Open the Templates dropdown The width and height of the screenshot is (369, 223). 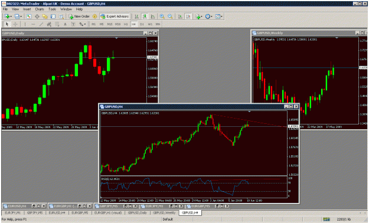click(218, 17)
